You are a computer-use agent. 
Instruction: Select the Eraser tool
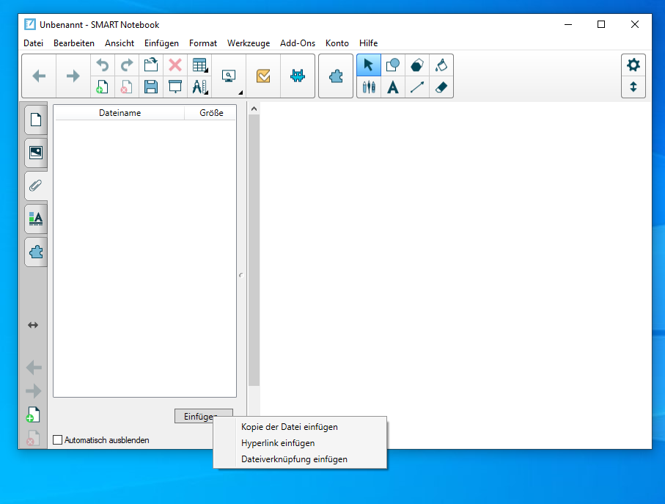point(441,87)
